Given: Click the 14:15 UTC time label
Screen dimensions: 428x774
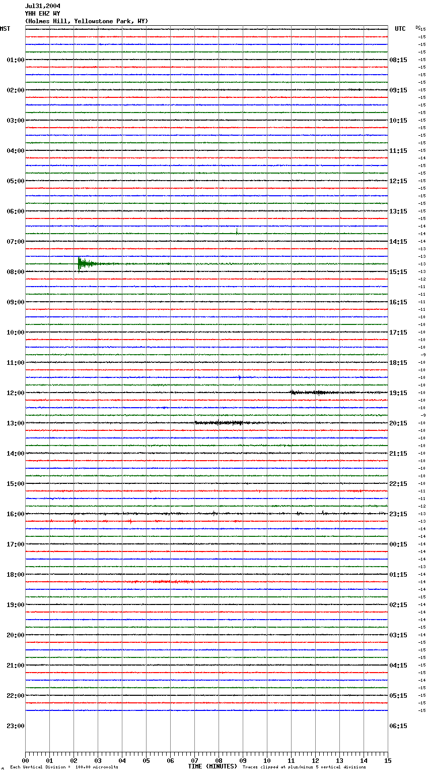Looking at the screenshot, I should [398, 242].
